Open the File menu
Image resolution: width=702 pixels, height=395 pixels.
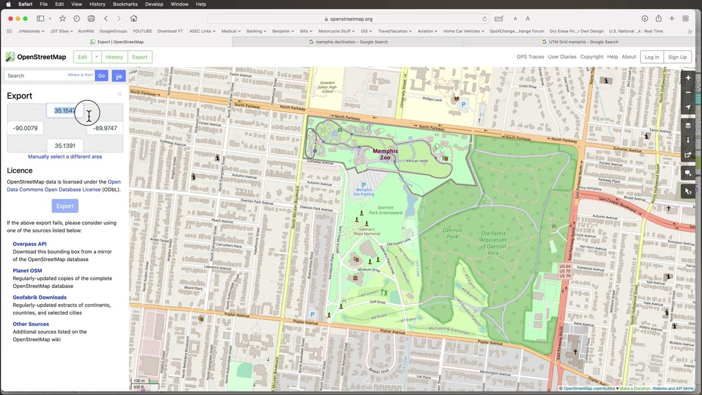click(43, 4)
